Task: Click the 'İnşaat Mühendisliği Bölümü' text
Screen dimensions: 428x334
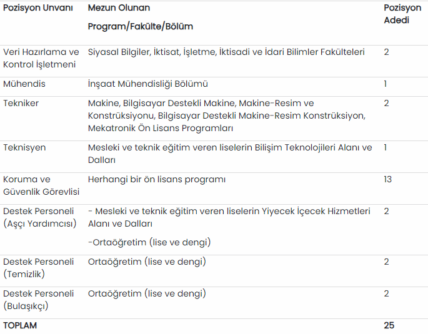Action: 147,84
